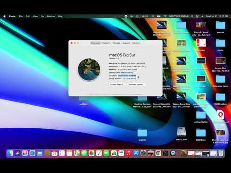231x173 pixels.
Task: Click the System Report button
Action: coord(116,85)
